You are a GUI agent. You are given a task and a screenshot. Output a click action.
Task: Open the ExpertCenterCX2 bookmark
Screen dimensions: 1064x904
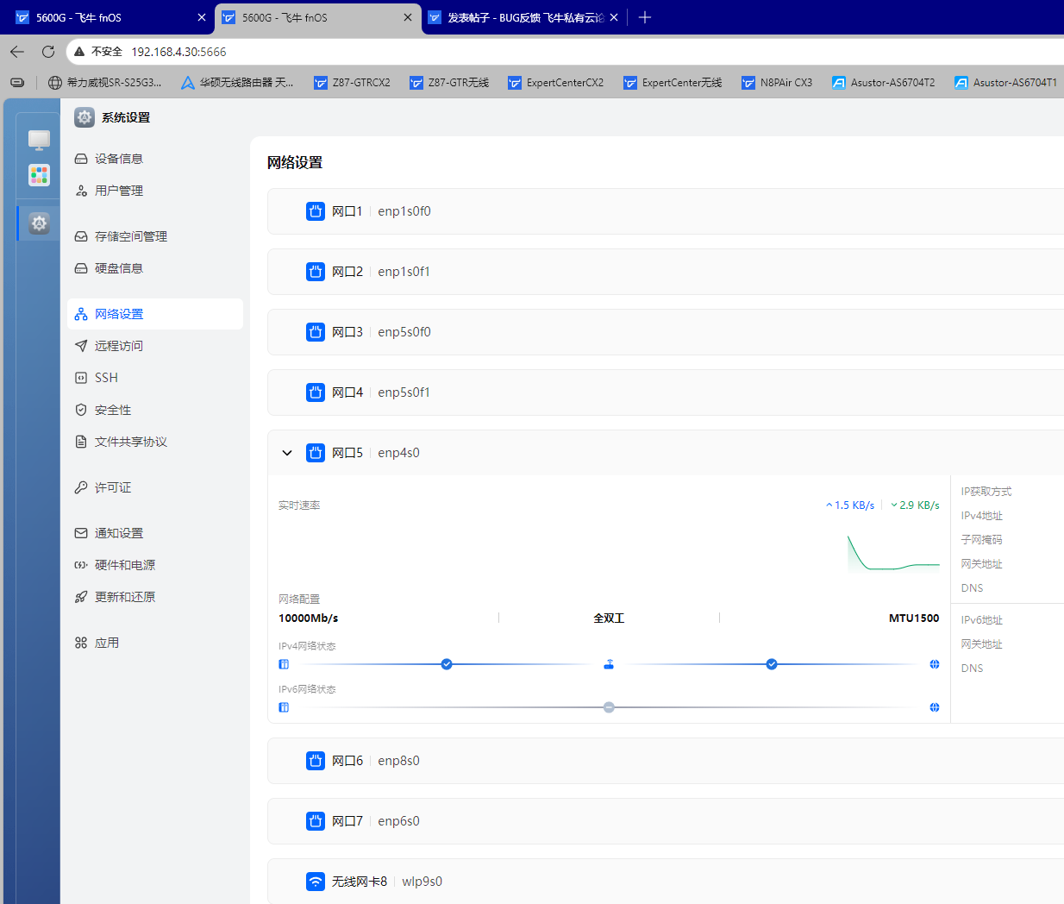[555, 83]
